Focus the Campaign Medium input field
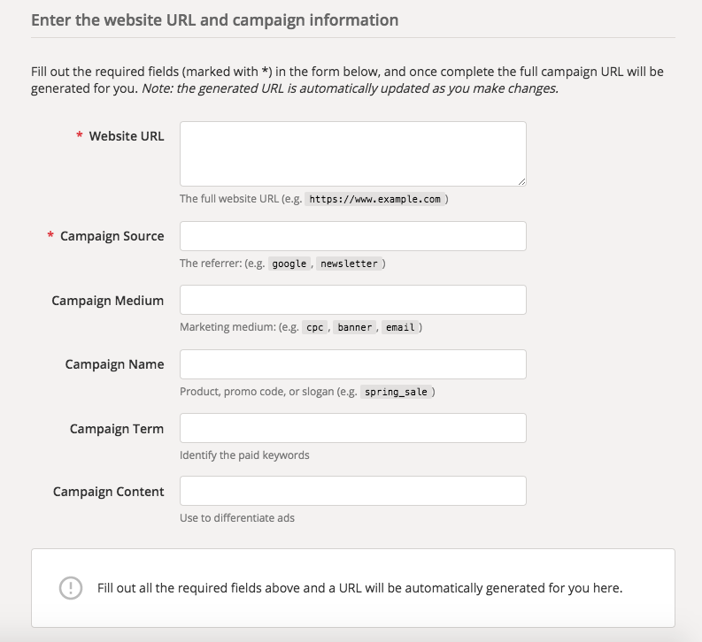This screenshot has width=702, height=642. 353,300
